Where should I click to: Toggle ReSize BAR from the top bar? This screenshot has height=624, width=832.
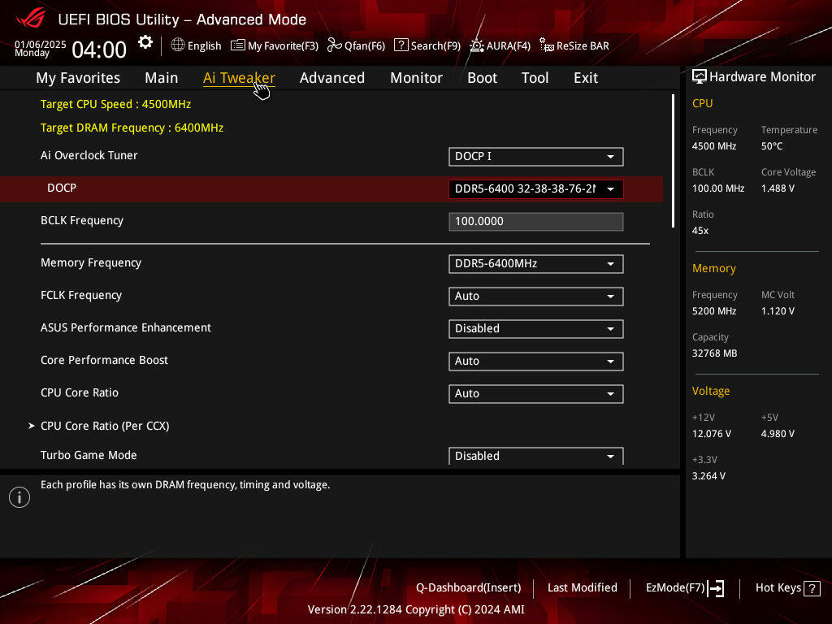click(x=574, y=45)
